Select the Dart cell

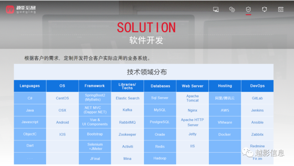[30, 146]
